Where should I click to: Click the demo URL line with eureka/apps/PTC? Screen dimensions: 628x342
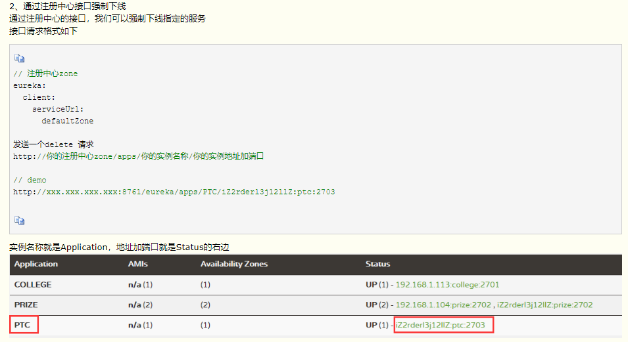pos(174,192)
